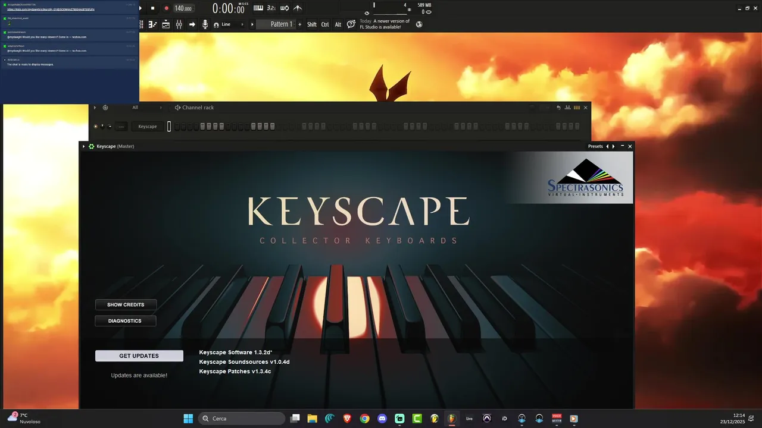Open the Presets menu in Keyscape
Viewport: 762px width, 428px height.
coord(595,146)
